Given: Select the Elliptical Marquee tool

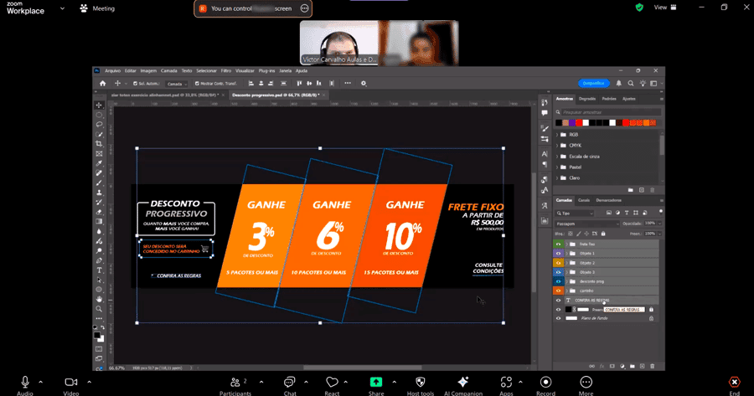Looking at the screenshot, I should 99,115.
